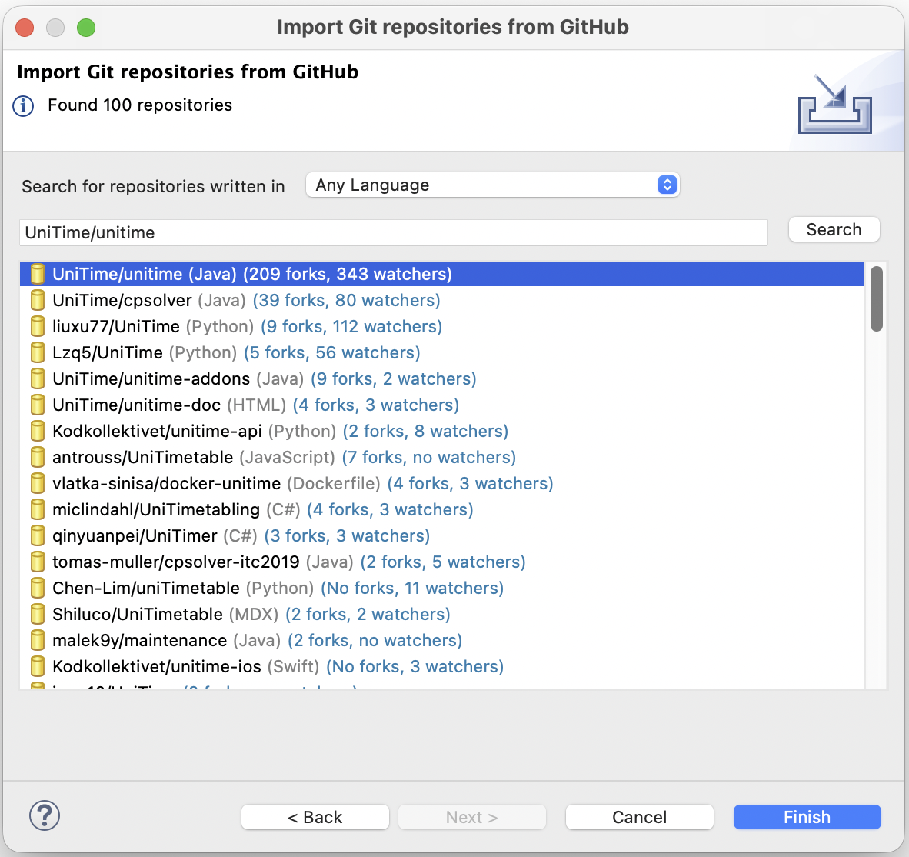Viewport: 909px width, 857px height.
Task: Select miclindahl/UniTimetabling repository row
Action: (441, 509)
